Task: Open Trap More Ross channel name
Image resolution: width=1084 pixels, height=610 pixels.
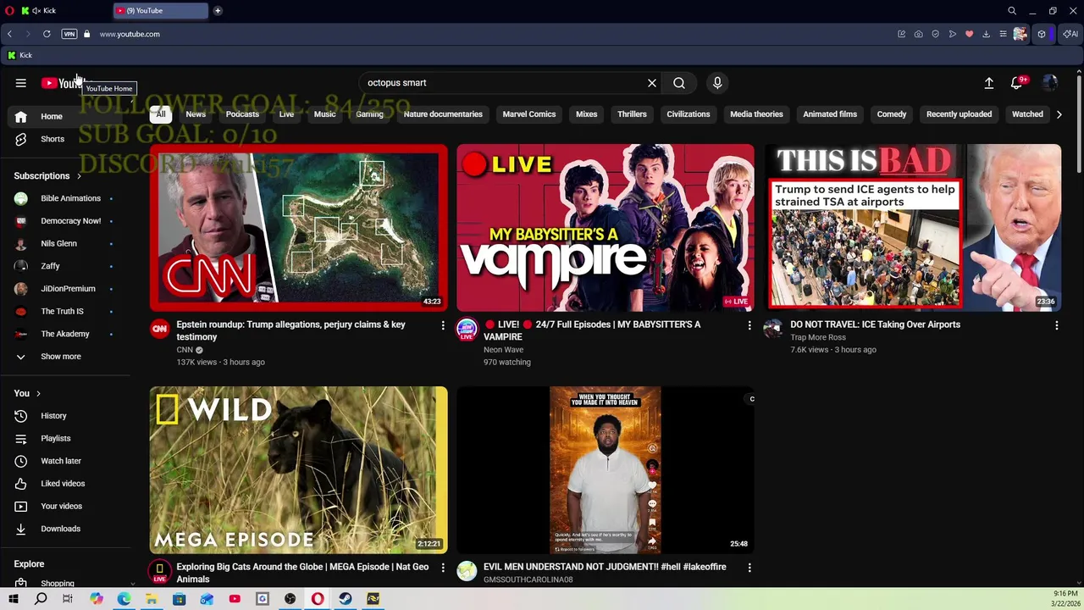Action: tap(818, 337)
